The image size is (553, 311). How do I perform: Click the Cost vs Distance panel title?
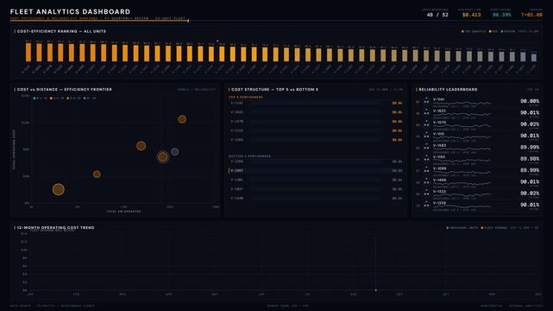pos(64,89)
